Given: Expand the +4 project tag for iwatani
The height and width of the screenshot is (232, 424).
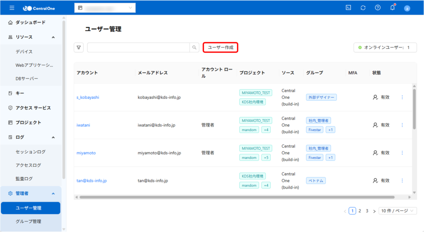Looking at the screenshot, I should (x=266, y=130).
